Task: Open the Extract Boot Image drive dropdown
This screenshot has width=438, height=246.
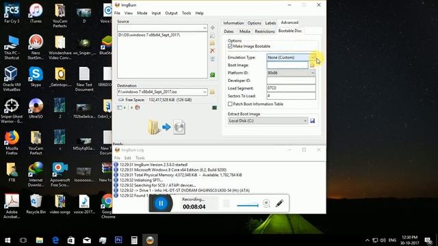Action: click(305, 121)
